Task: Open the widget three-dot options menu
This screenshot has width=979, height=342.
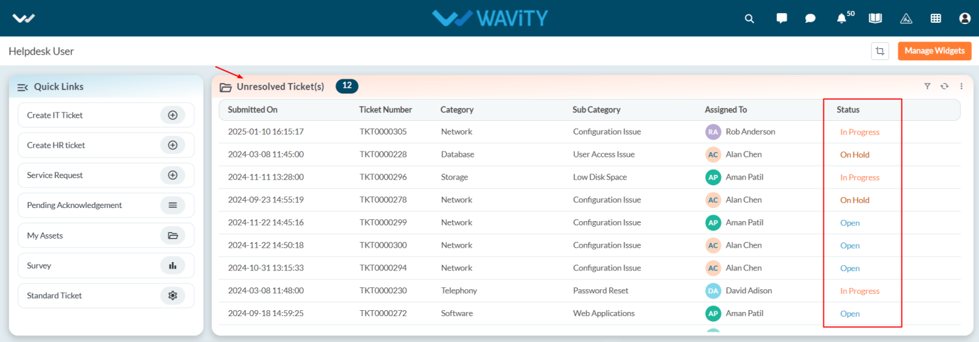Action: point(961,86)
